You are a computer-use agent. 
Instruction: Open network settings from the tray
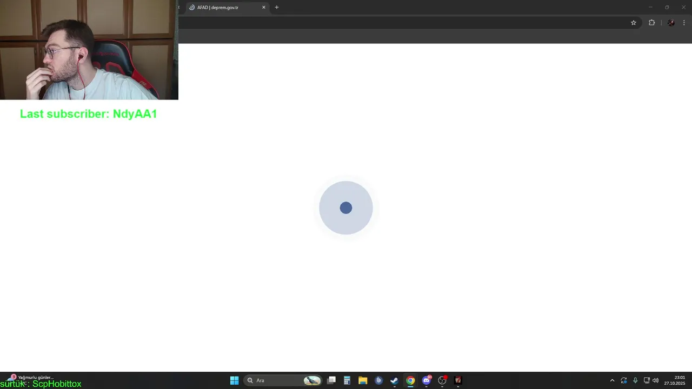[x=647, y=380]
